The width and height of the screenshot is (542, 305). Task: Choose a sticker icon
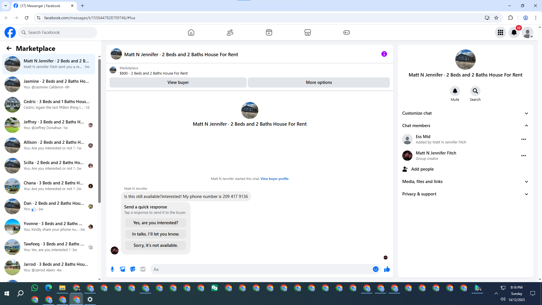(133, 269)
